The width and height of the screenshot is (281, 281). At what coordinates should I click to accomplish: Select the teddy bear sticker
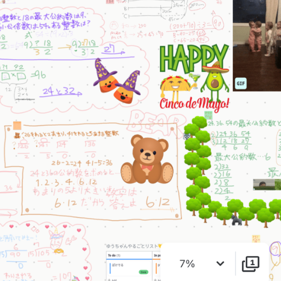click(x=147, y=159)
